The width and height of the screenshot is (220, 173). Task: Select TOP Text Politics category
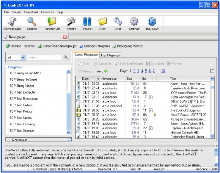[x=21, y=111]
